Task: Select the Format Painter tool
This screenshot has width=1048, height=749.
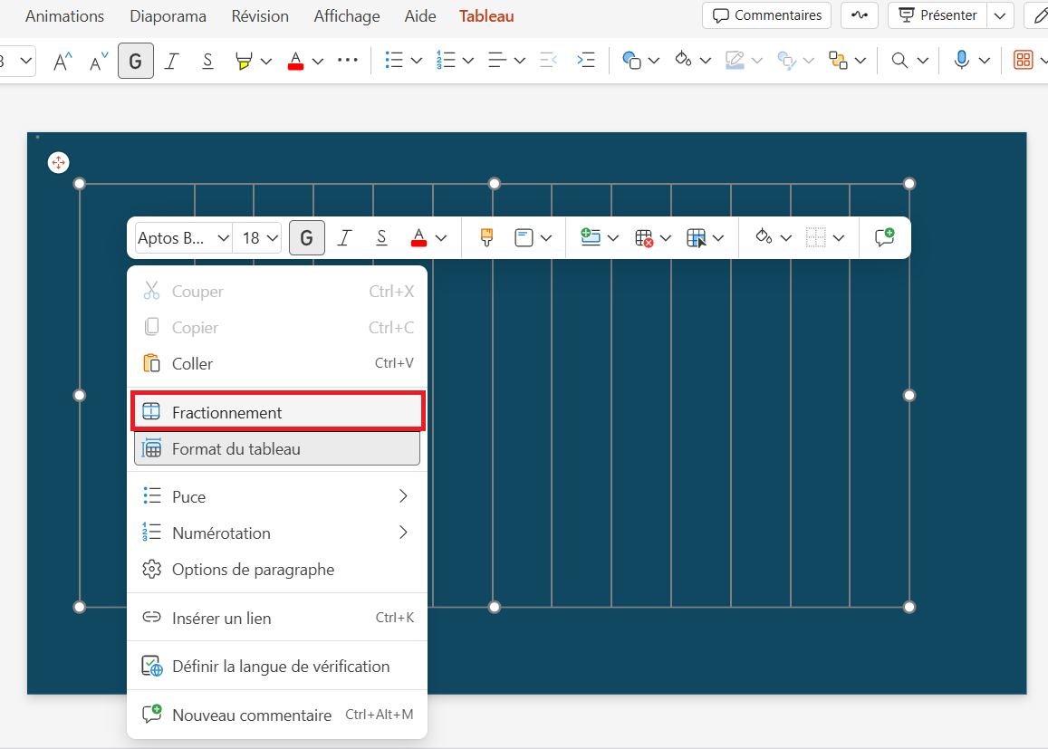Action: (486, 237)
